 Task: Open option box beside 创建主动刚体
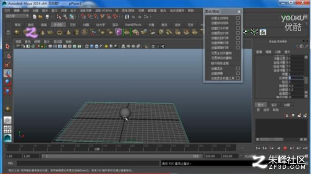[238, 18]
